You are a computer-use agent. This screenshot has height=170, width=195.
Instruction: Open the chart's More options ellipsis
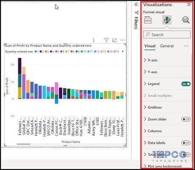(x=122, y=40)
